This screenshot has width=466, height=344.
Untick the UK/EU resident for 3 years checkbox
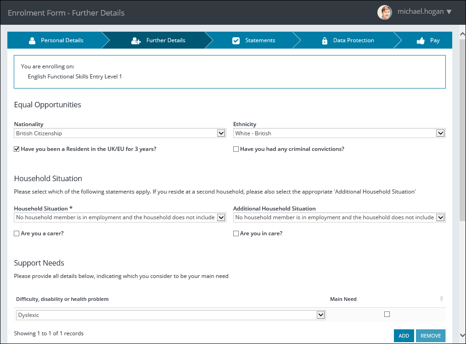17,149
